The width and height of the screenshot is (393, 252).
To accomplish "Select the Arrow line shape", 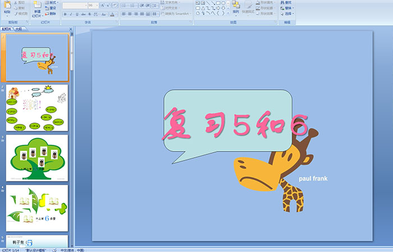I will pyautogui.click(x=213, y=3).
